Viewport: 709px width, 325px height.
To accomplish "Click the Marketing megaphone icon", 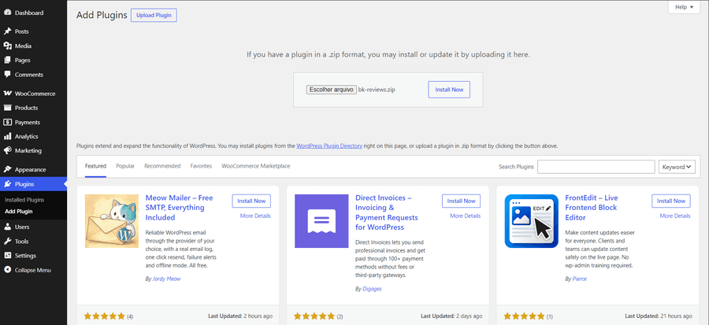I will 7,151.
